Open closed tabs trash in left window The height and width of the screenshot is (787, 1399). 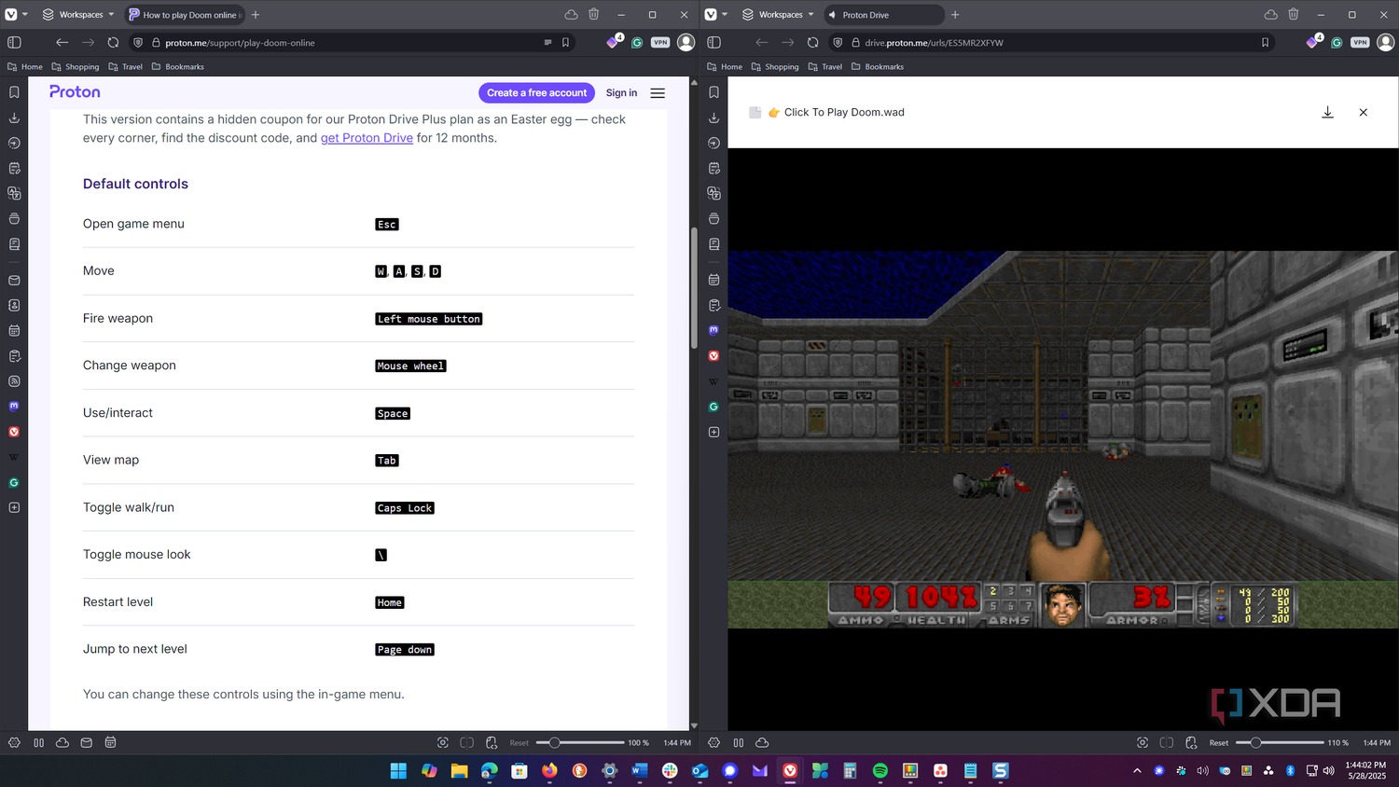pos(593,14)
